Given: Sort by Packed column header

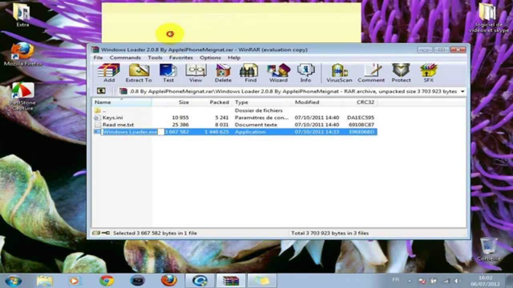Looking at the screenshot, I should (x=212, y=102).
